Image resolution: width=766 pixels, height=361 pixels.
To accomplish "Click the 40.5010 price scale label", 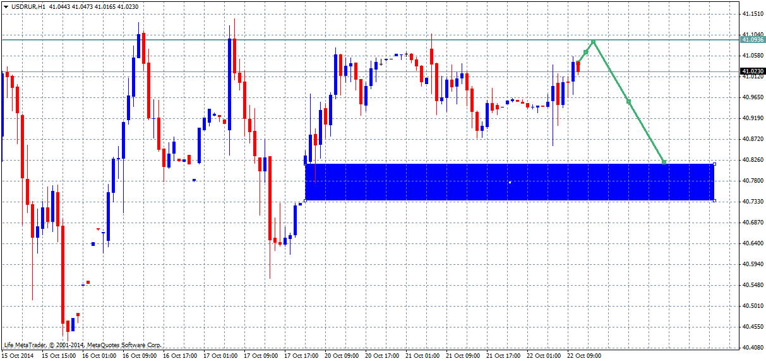I will coord(753,306).
